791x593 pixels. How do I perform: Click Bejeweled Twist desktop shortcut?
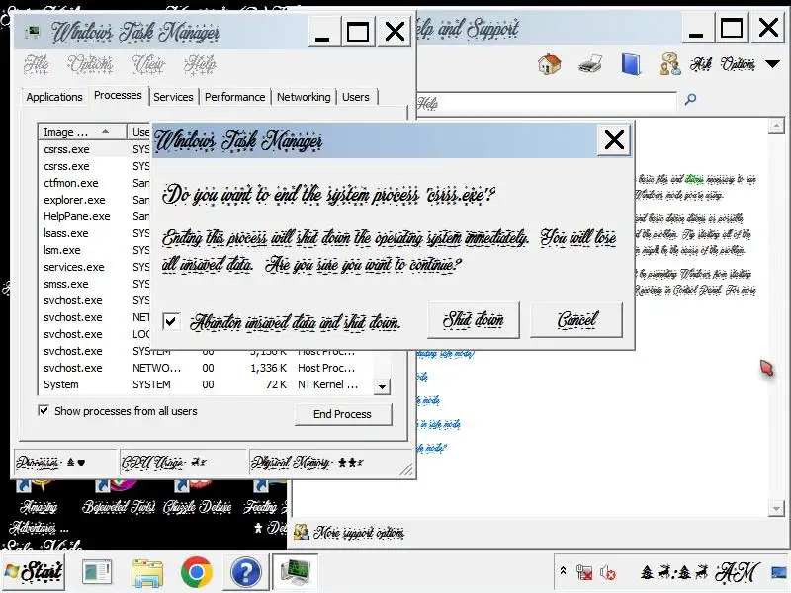click(118, 497)
